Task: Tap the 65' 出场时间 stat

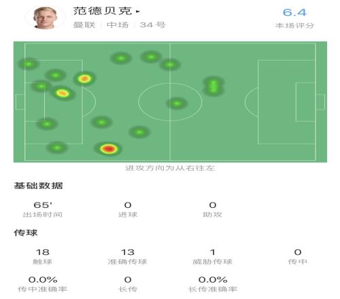Action: 43,209
